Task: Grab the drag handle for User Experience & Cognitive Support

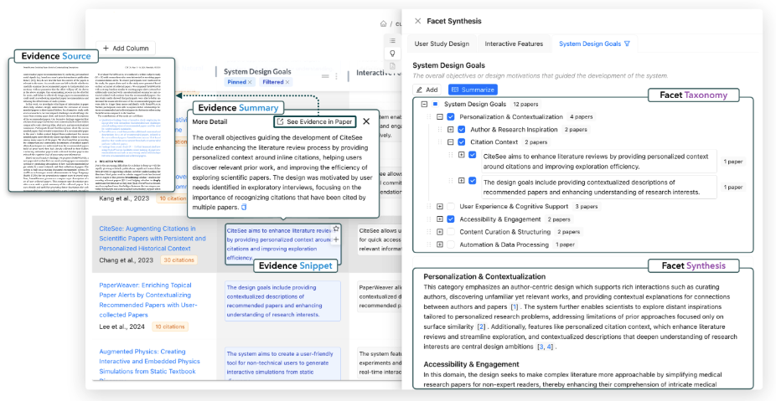Action: pyautogui.click(x=428, y=206)
